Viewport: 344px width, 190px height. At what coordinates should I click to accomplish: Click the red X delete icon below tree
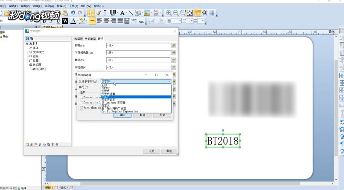(36, 144)
